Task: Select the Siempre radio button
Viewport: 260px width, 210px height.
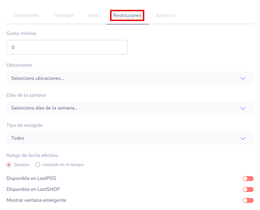Action: tap(9, 165)
